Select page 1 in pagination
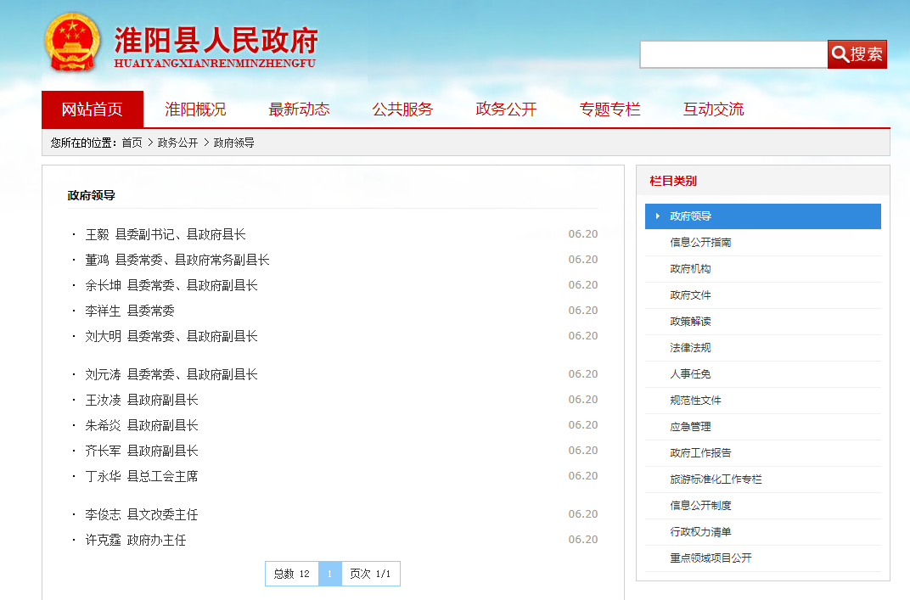This screenshot has width=910, height=600. click(x=329, y=574)
